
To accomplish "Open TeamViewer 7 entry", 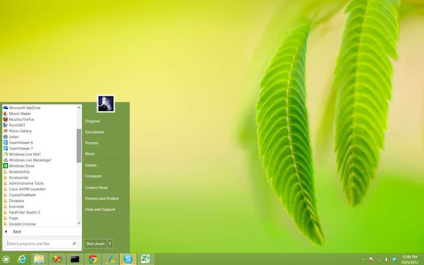I will coord(18,149).
